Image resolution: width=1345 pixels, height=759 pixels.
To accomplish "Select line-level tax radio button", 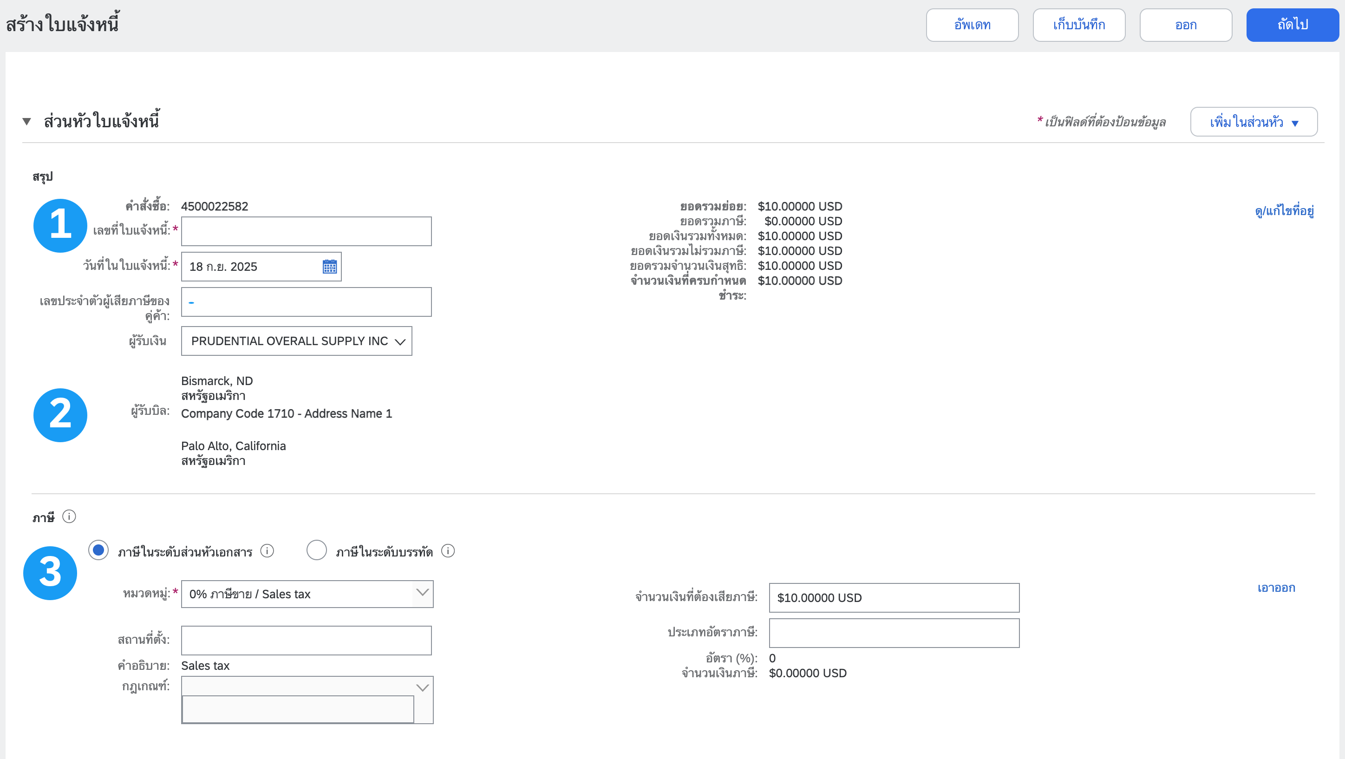I will (316, 550).
